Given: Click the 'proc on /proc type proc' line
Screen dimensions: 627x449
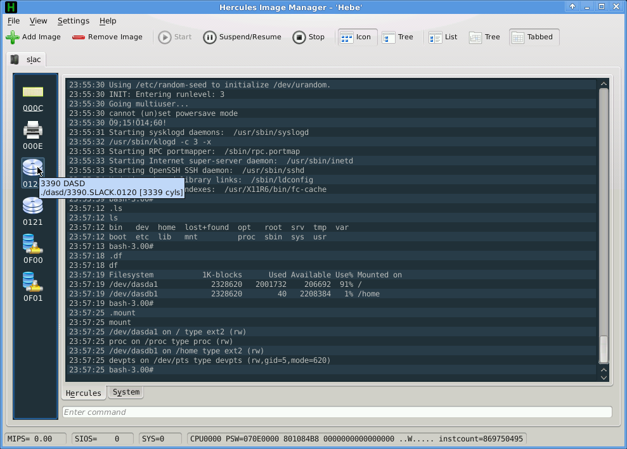Looking at the screenshot, I should 332,341.
